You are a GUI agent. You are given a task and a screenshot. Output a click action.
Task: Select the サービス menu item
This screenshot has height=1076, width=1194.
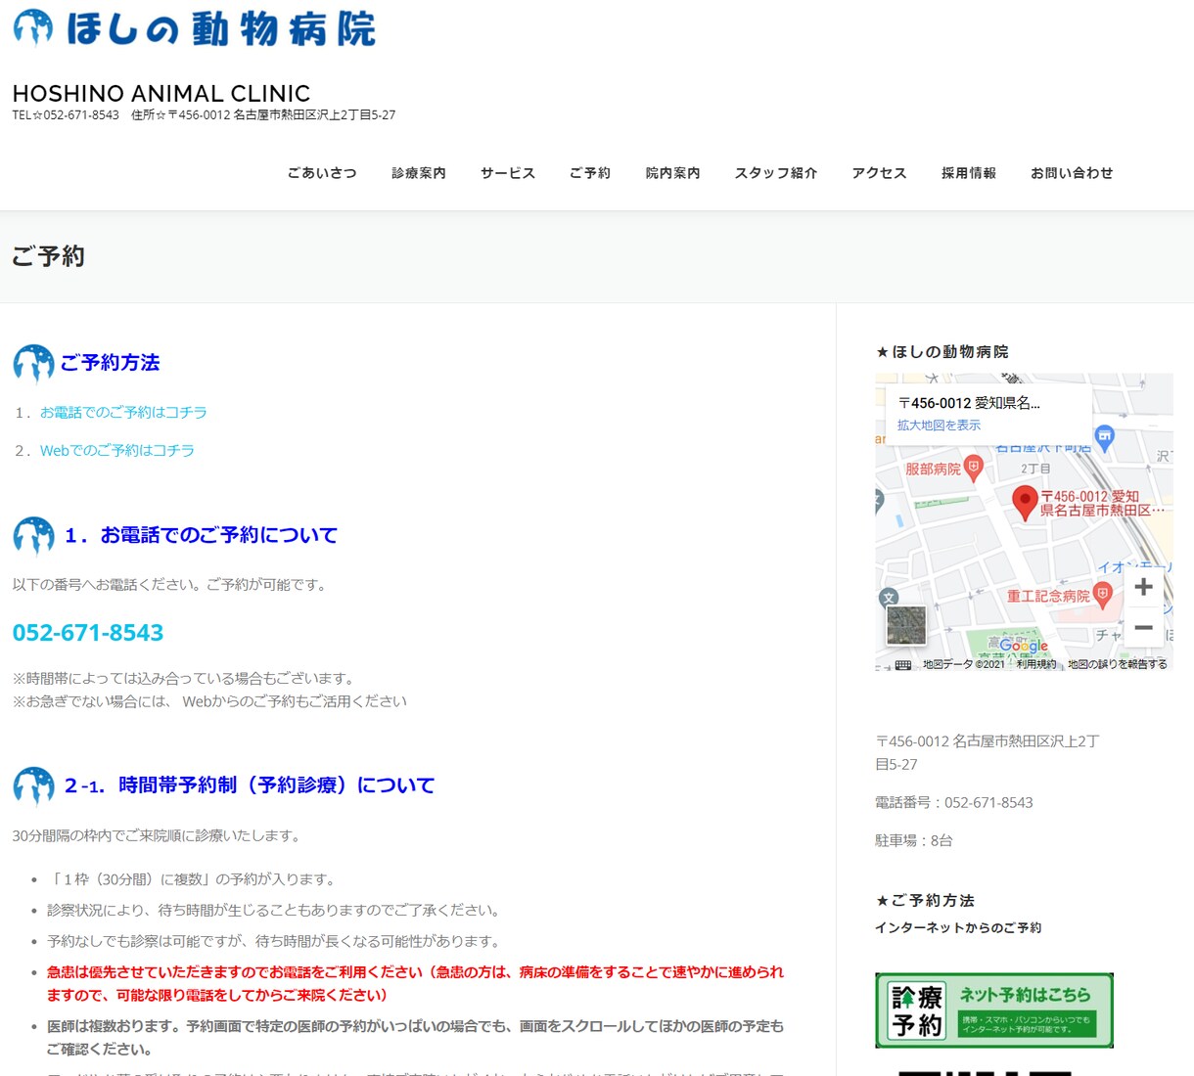click(508, 173)
